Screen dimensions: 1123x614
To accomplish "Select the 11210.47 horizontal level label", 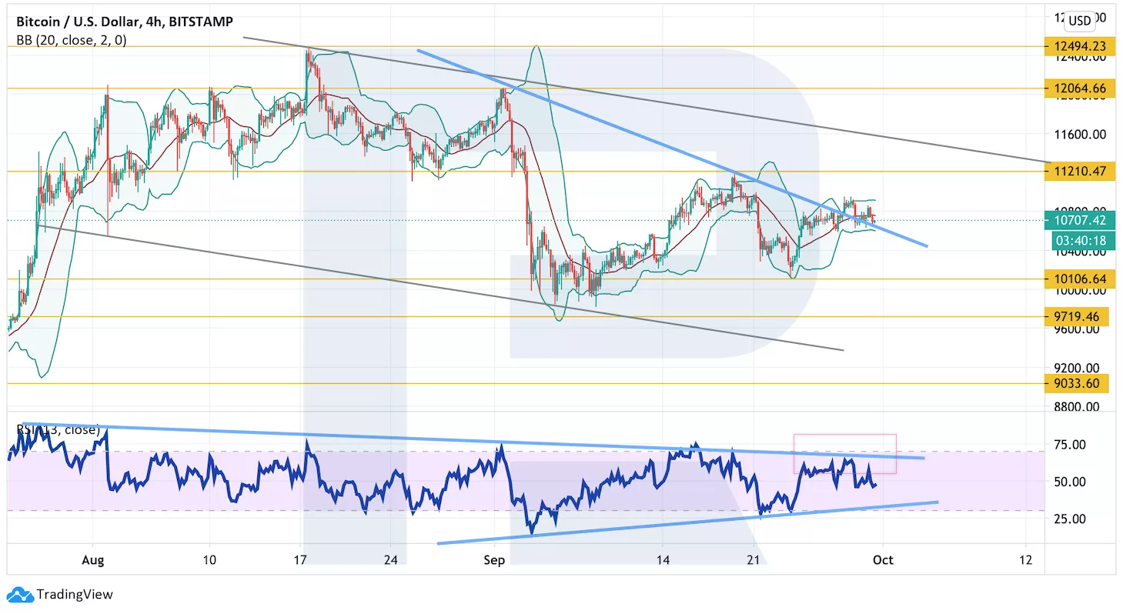I will (1075, 172).
